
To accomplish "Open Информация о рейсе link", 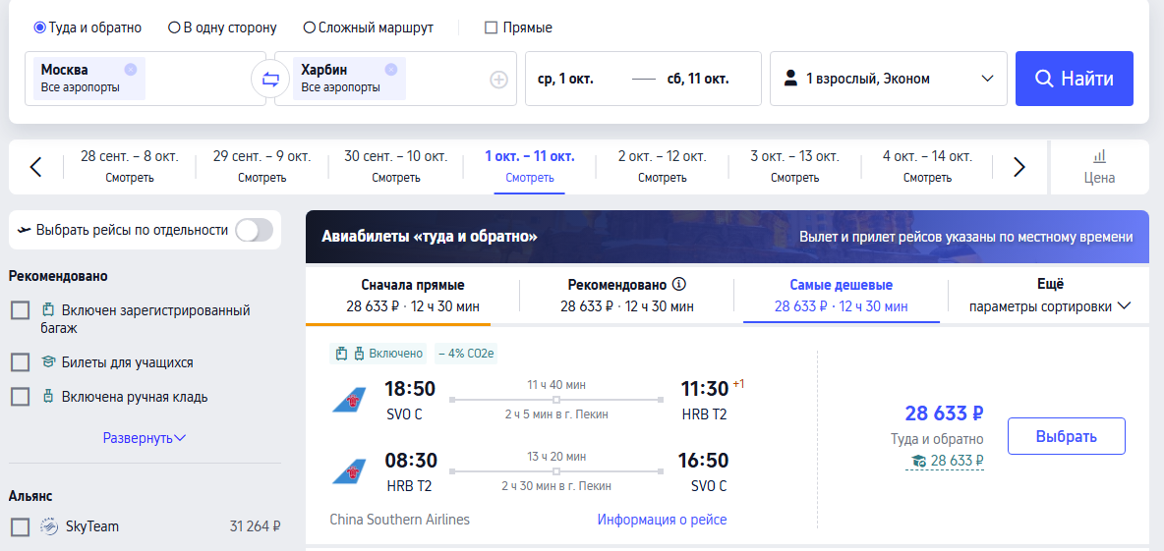I will pyautogui.click(x=663, y=520).
